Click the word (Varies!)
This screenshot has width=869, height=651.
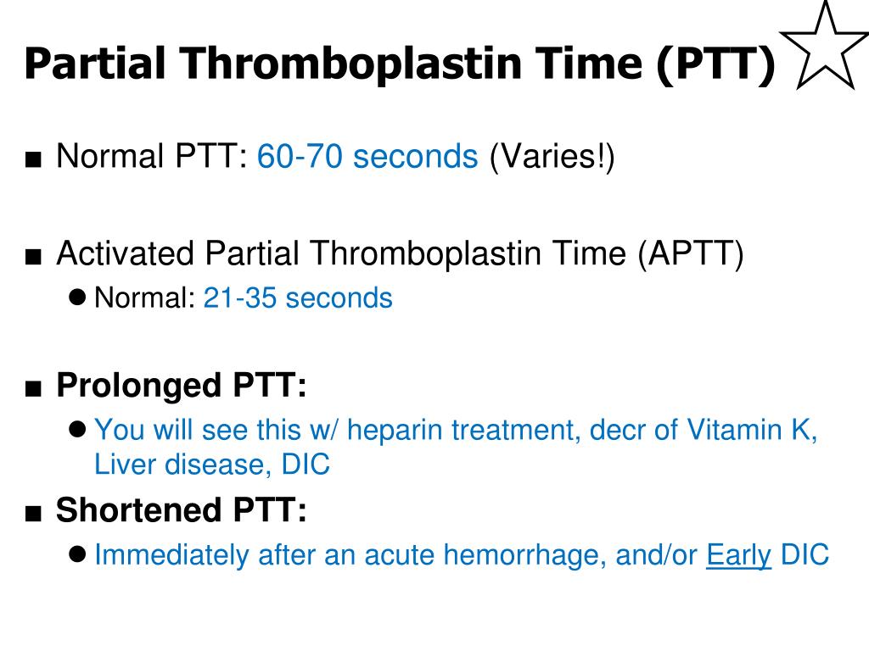click(x=552, y=157)
